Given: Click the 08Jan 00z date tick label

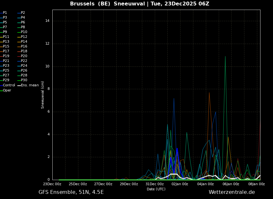Looking at the screenshot, I should (257, 184).
